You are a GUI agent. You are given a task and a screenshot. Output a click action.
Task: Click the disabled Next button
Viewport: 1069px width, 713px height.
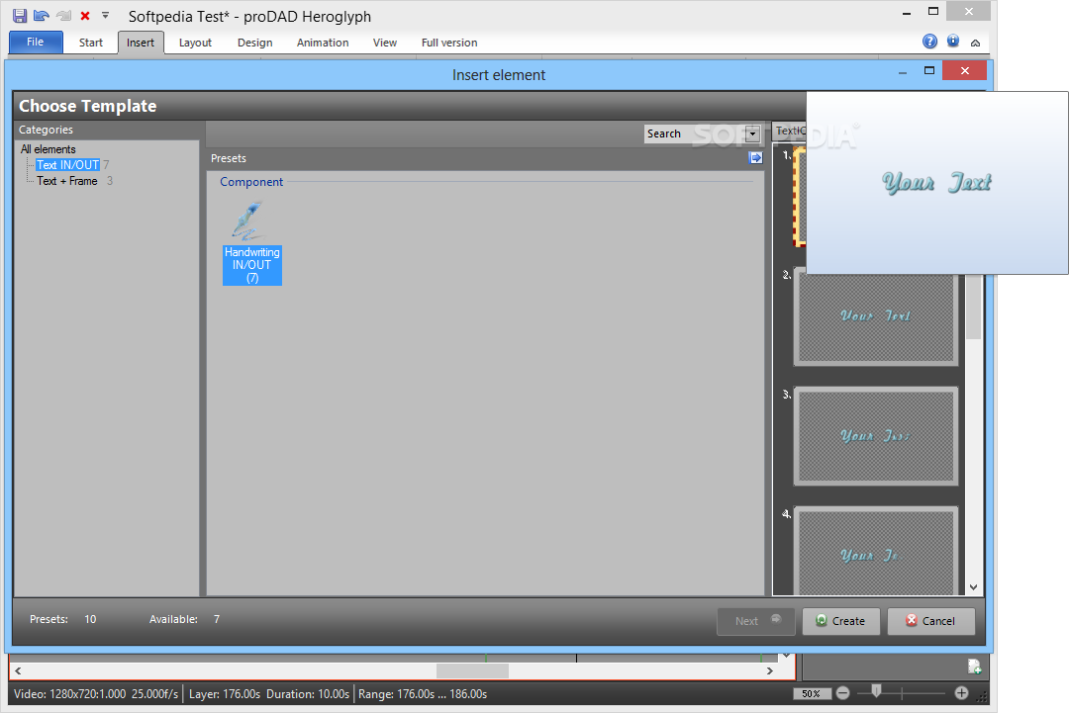click(756, 621)
